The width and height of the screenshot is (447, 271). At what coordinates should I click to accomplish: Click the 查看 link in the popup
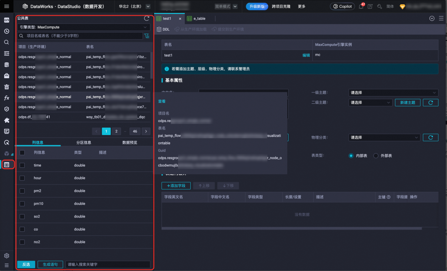(162, 101)
